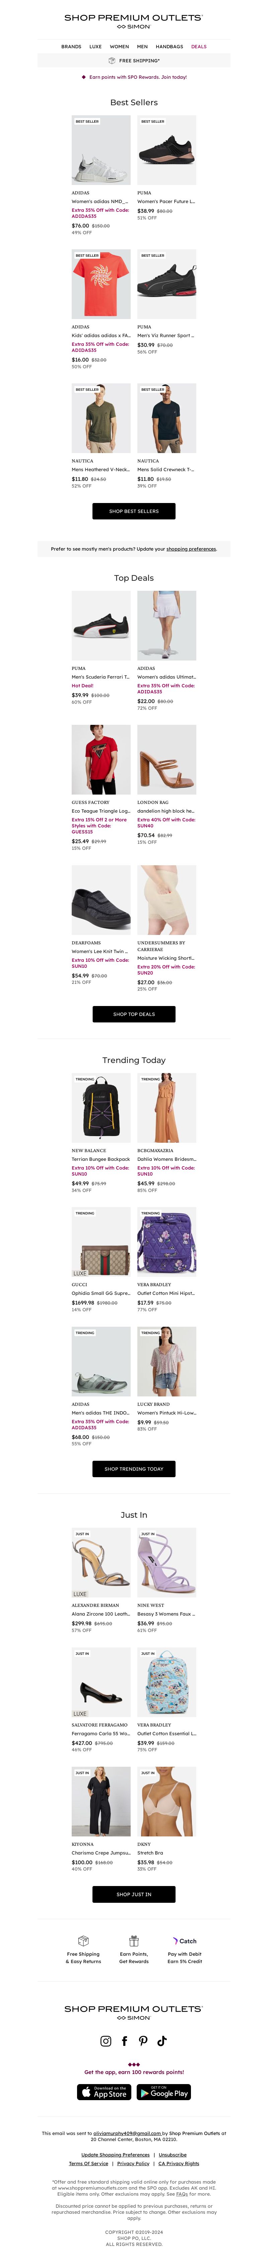Screen dimensions: 268x2258
Task: Open the Gucci Ophidia bag thumbnail
Action: coord(101,1242)
